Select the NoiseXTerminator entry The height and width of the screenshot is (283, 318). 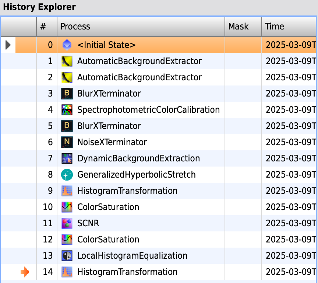tap(112, 142)
